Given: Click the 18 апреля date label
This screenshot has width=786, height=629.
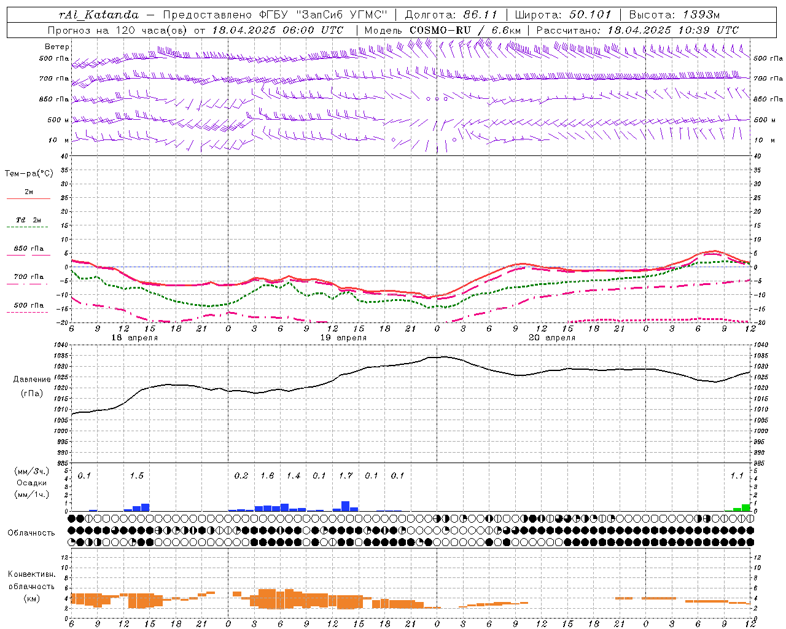Looking at the screenshot, I should pos(134,338).
